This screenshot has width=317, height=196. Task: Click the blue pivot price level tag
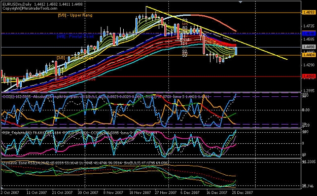click(x=309, y=33)
